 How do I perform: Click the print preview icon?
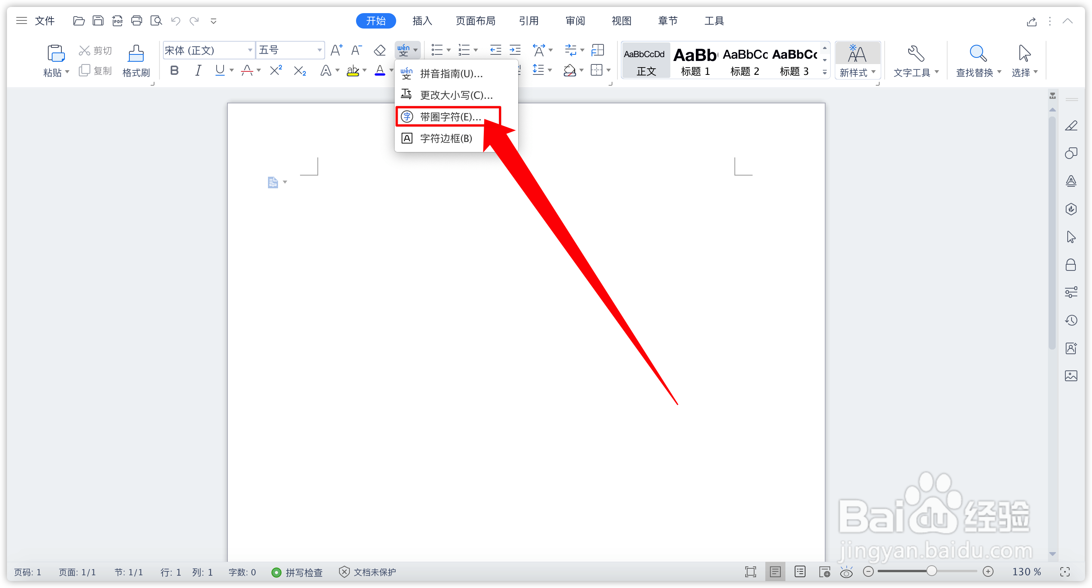[156, 21]
